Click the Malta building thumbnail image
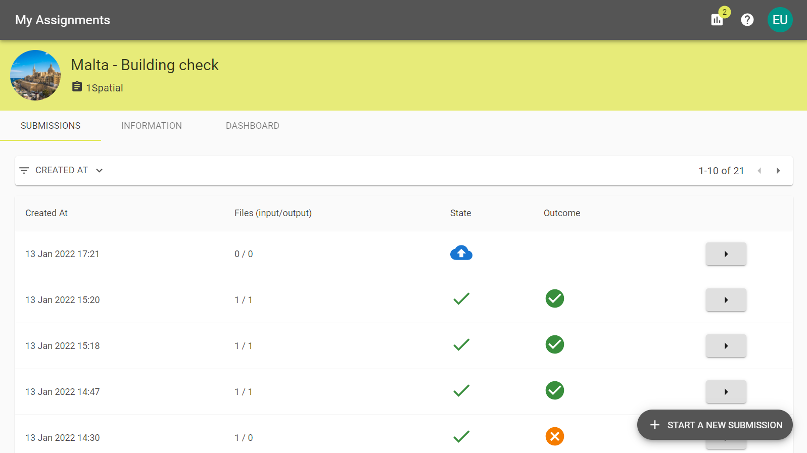This screenshot has height=453, width=807. pos(35,75)
